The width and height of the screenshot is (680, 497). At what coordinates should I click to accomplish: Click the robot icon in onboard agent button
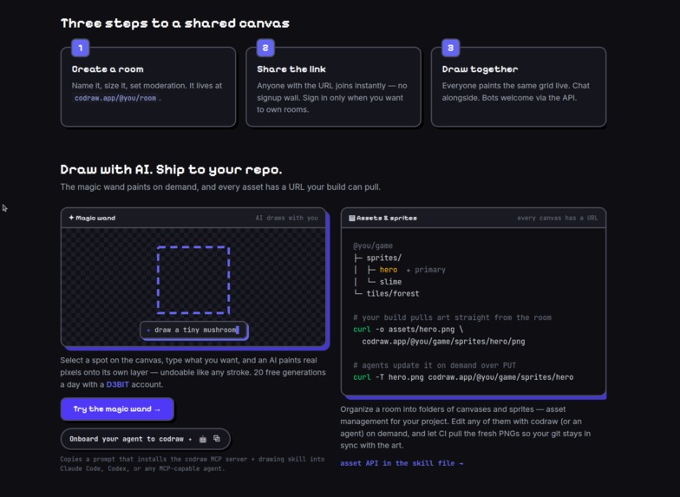[x=203, y=439]
